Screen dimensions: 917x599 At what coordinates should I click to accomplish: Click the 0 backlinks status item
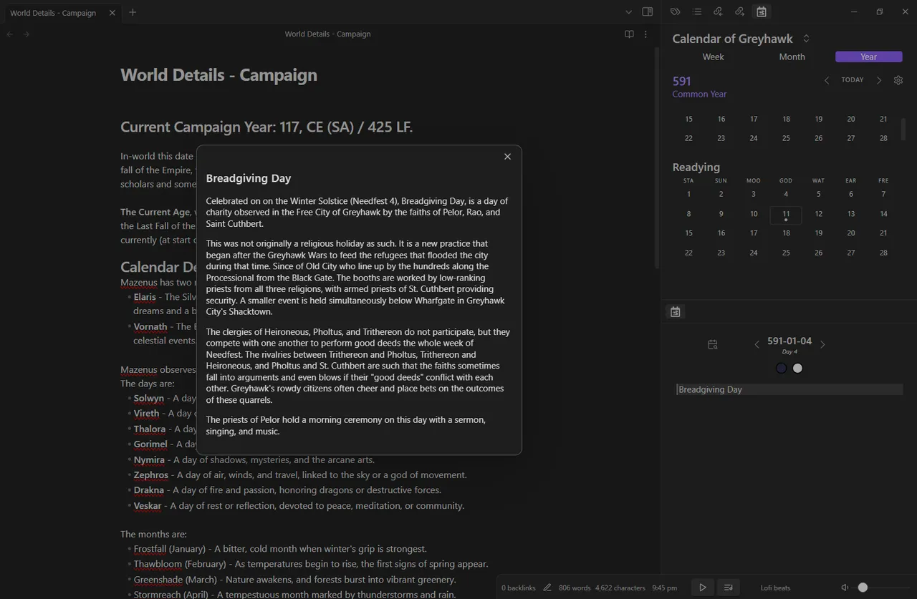coord(519,588)
